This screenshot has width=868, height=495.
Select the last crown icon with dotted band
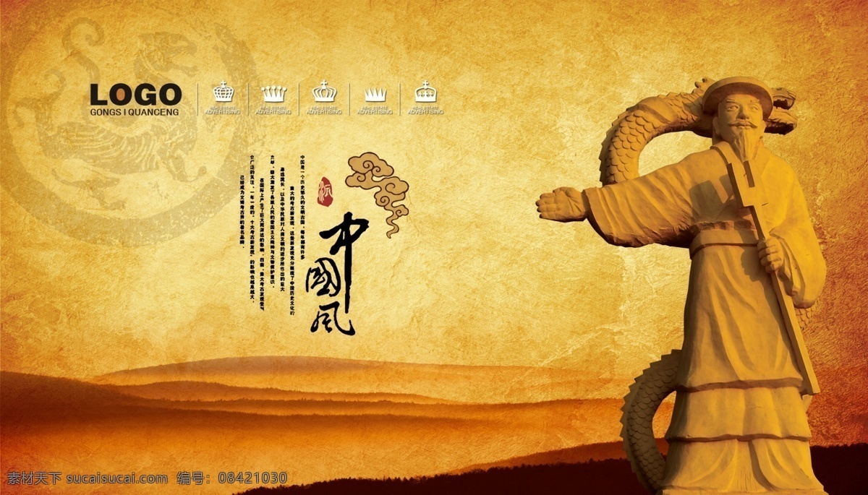(425, 92)
